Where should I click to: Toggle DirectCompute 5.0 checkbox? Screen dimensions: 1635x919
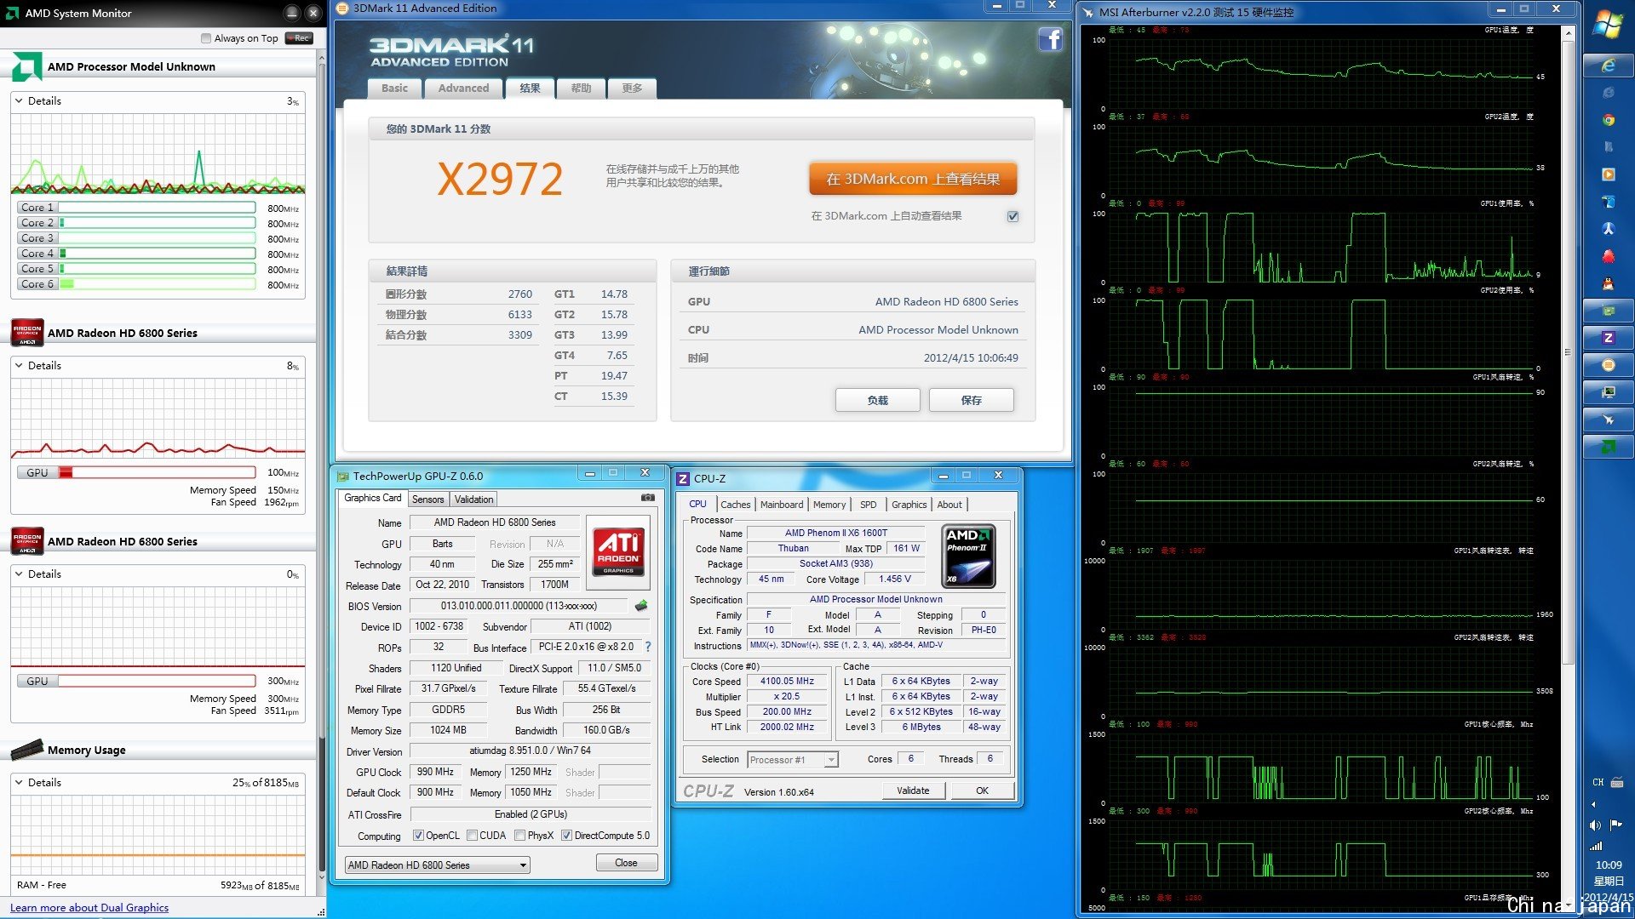point(566,836)
